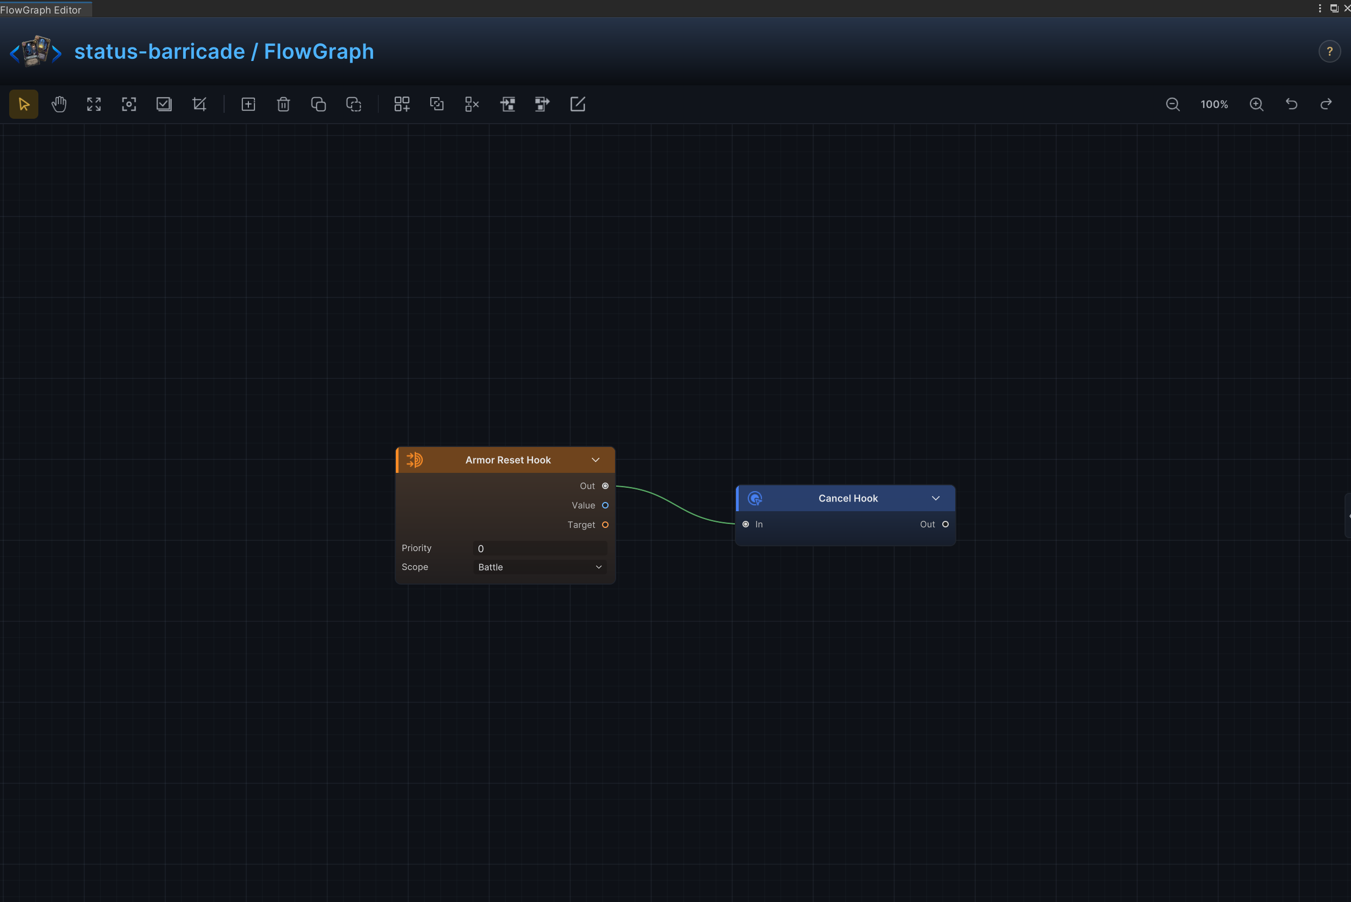Image resolution: width=1351 pixels, height=902 pixels.
Task: Click the focus-on-selection target icon
Action: [129, 104]
